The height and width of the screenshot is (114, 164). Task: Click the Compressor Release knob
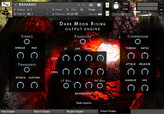(145, 71)
